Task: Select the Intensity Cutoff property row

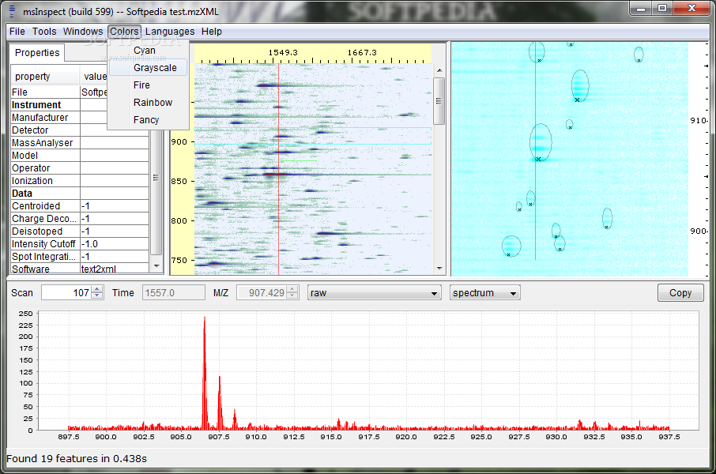Action: tap(80, 244)
